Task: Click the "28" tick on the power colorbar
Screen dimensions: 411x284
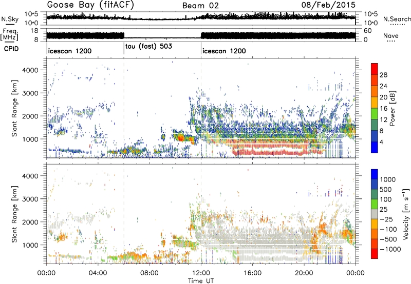Action: [383, 75]
